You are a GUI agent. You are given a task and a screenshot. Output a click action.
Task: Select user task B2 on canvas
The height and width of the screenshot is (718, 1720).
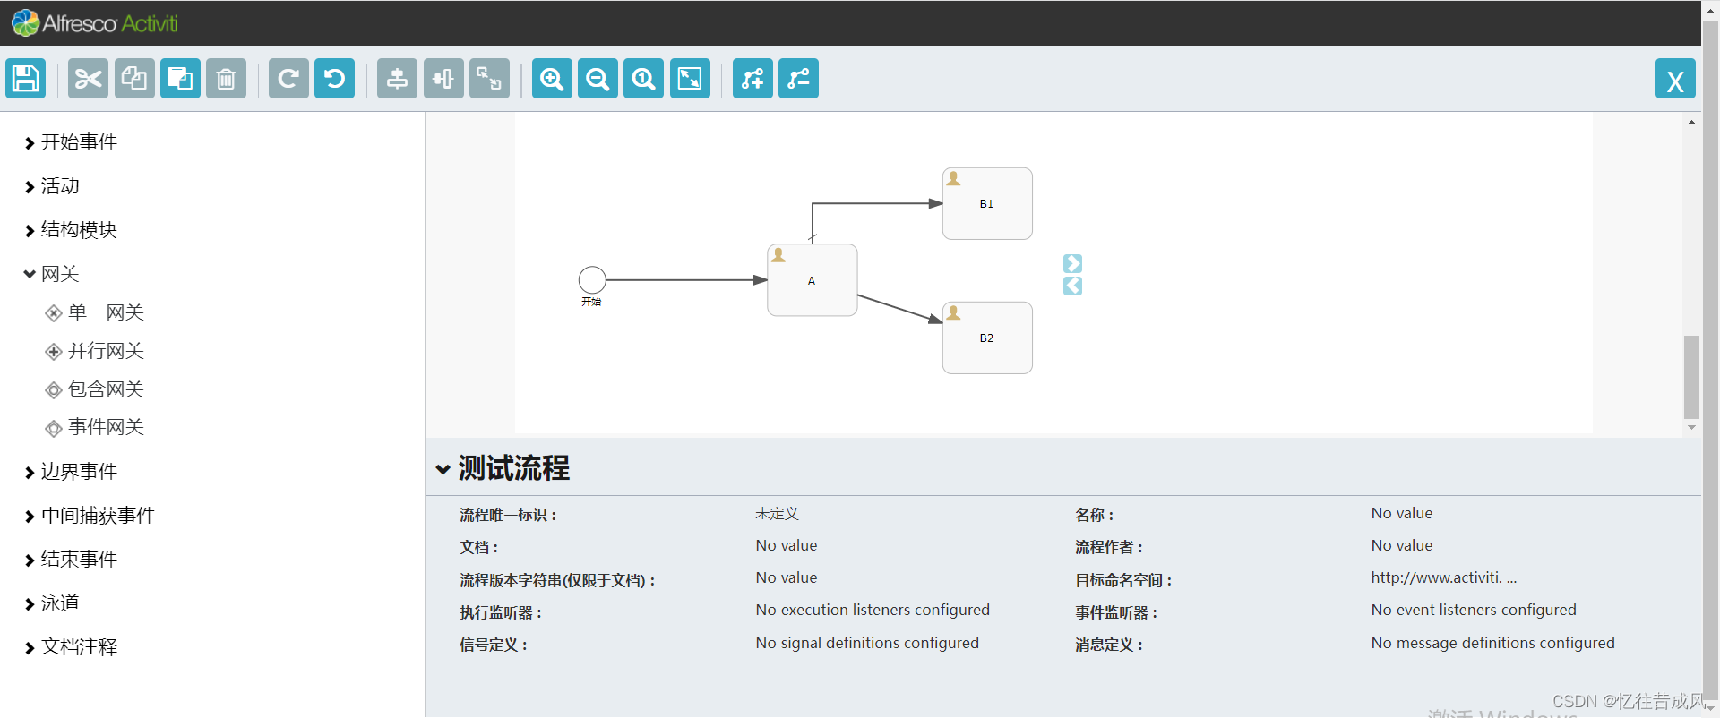tap(987, 338)
